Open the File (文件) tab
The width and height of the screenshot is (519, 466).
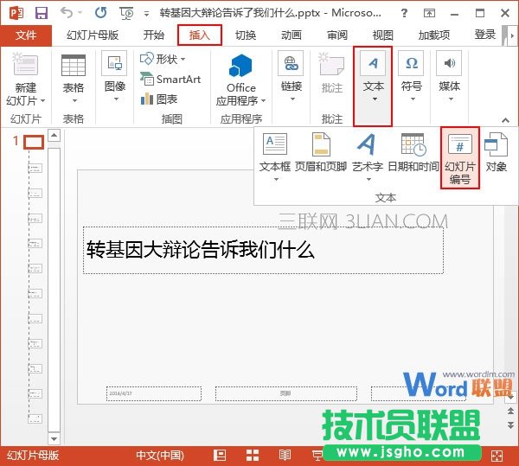26,35
